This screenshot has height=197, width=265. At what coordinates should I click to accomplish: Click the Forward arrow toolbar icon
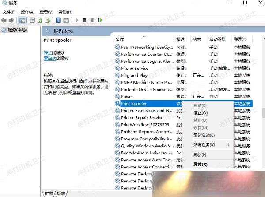point(11,20)
